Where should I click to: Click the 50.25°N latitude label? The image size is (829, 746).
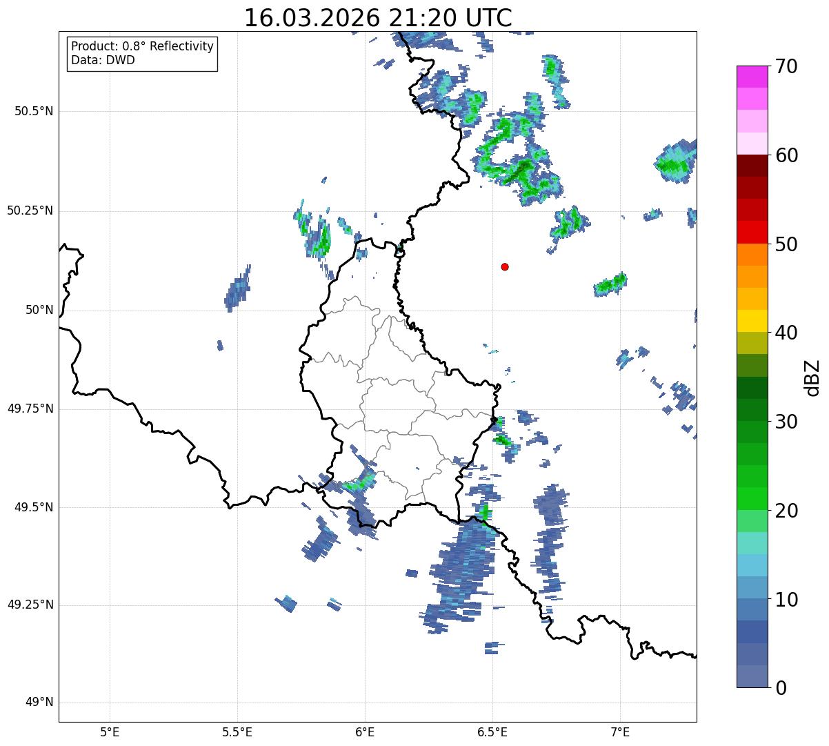click(x=30, y=210)
